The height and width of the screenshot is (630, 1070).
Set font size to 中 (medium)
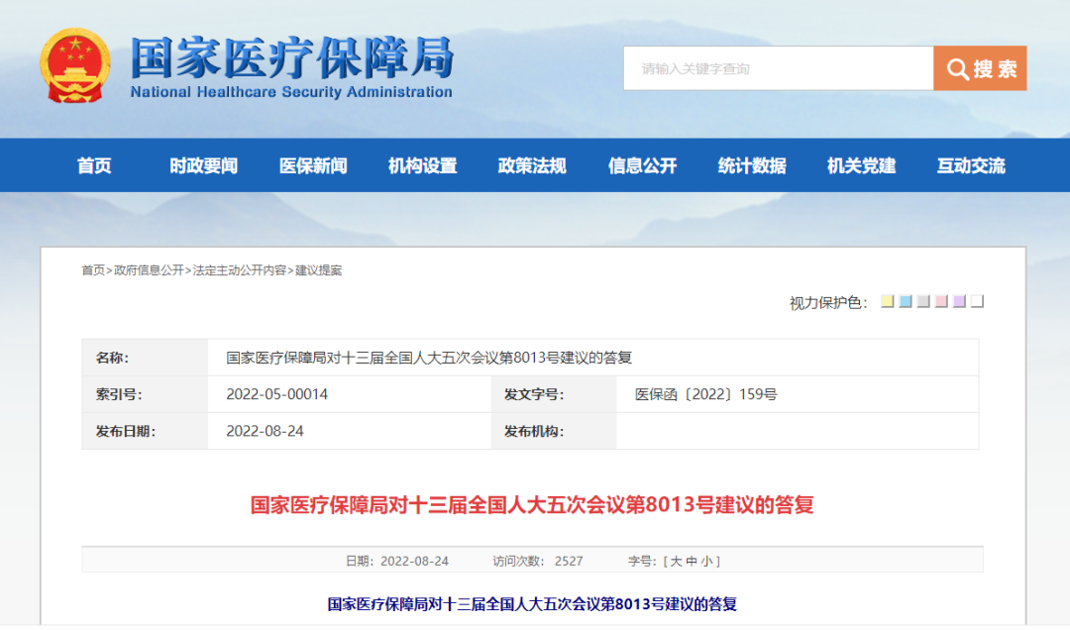pos(693,562)
